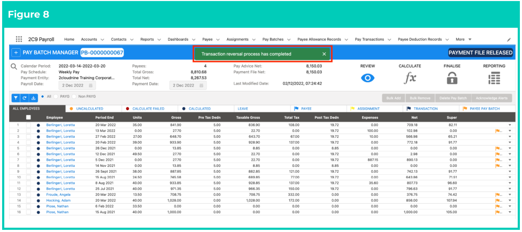Tick checkbox for row 13 Froude, Angela
The image size is (522, 232).
tap(29, 195)
